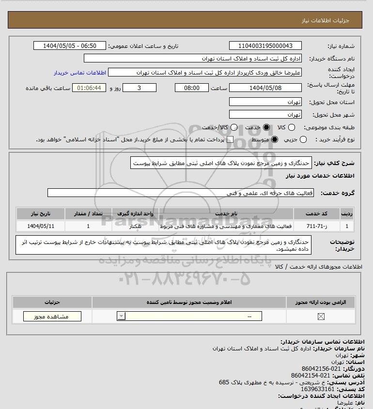Click the اطلاعات تماس سازمان خریدار heading
This screenshot has height=409, width=373.
[x=322, y=342]
